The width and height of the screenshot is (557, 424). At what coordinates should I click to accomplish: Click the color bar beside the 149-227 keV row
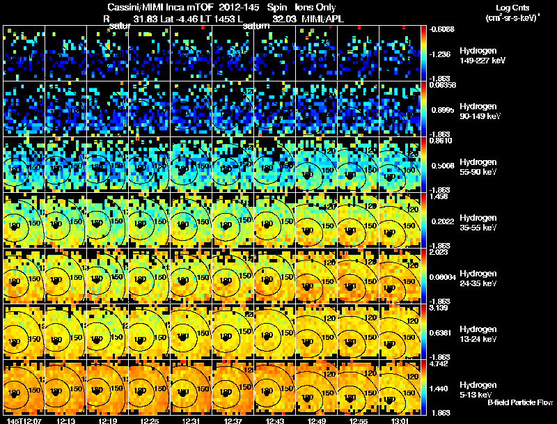coord(423,53)
